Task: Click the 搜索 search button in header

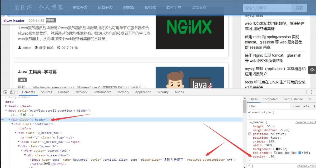Action: (x=299, y=8)
